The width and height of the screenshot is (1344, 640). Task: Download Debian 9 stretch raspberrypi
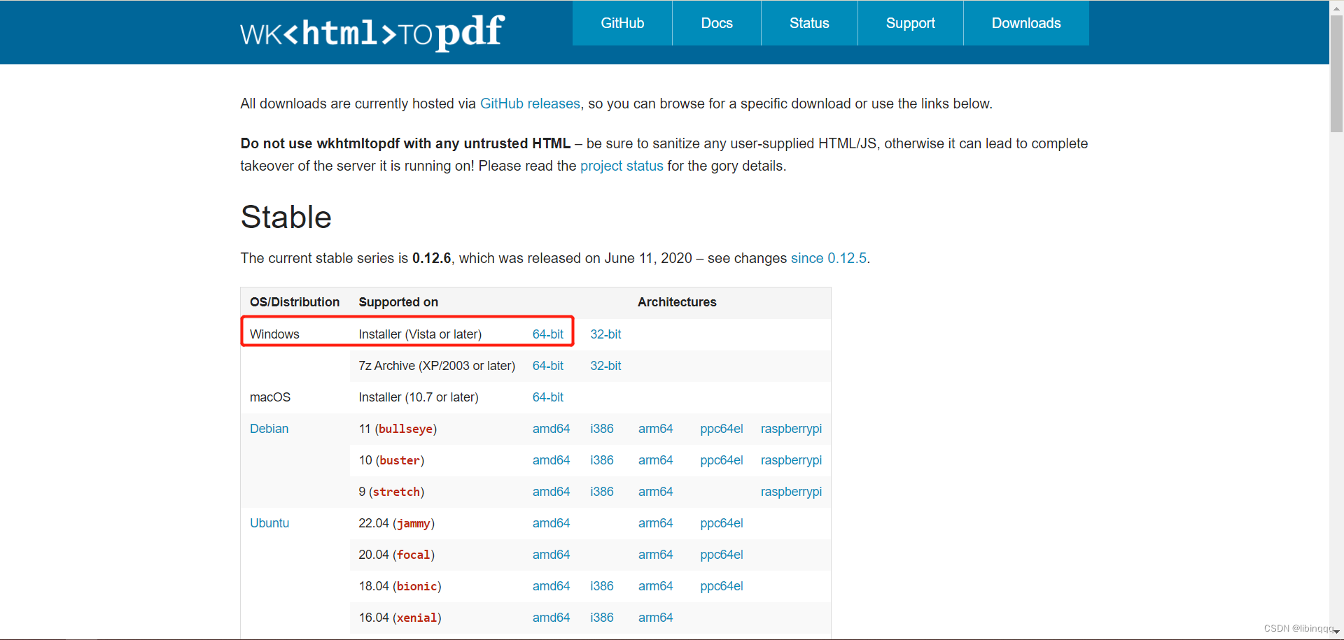[791, 492]
